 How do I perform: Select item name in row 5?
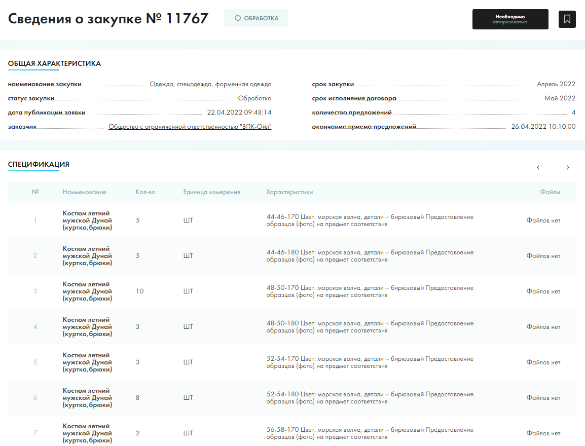(x=87, y=362)
